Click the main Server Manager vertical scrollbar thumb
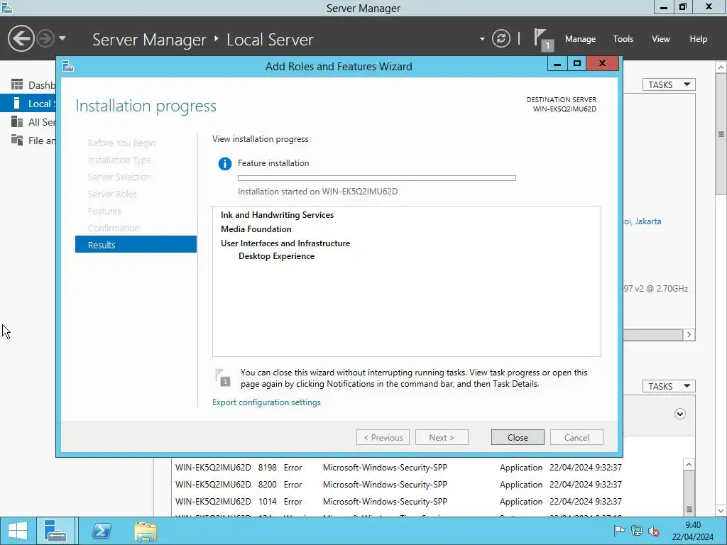The height and width of the screenshot is (545, 727). 721,134
